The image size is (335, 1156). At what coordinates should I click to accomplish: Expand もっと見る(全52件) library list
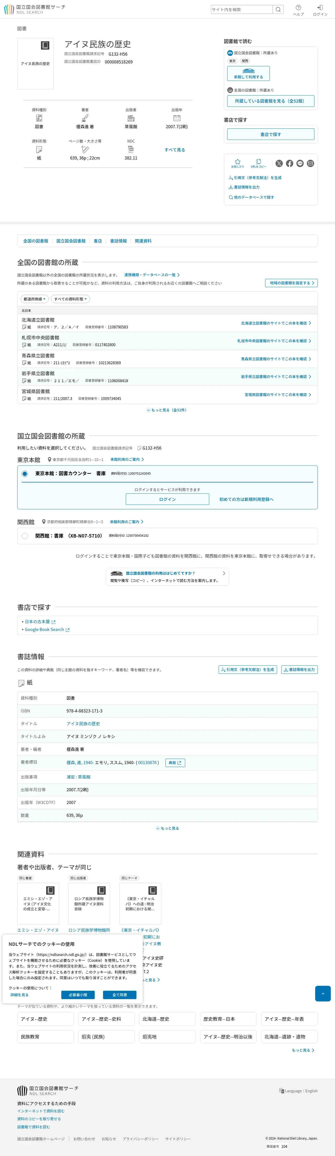coord(167,410)
